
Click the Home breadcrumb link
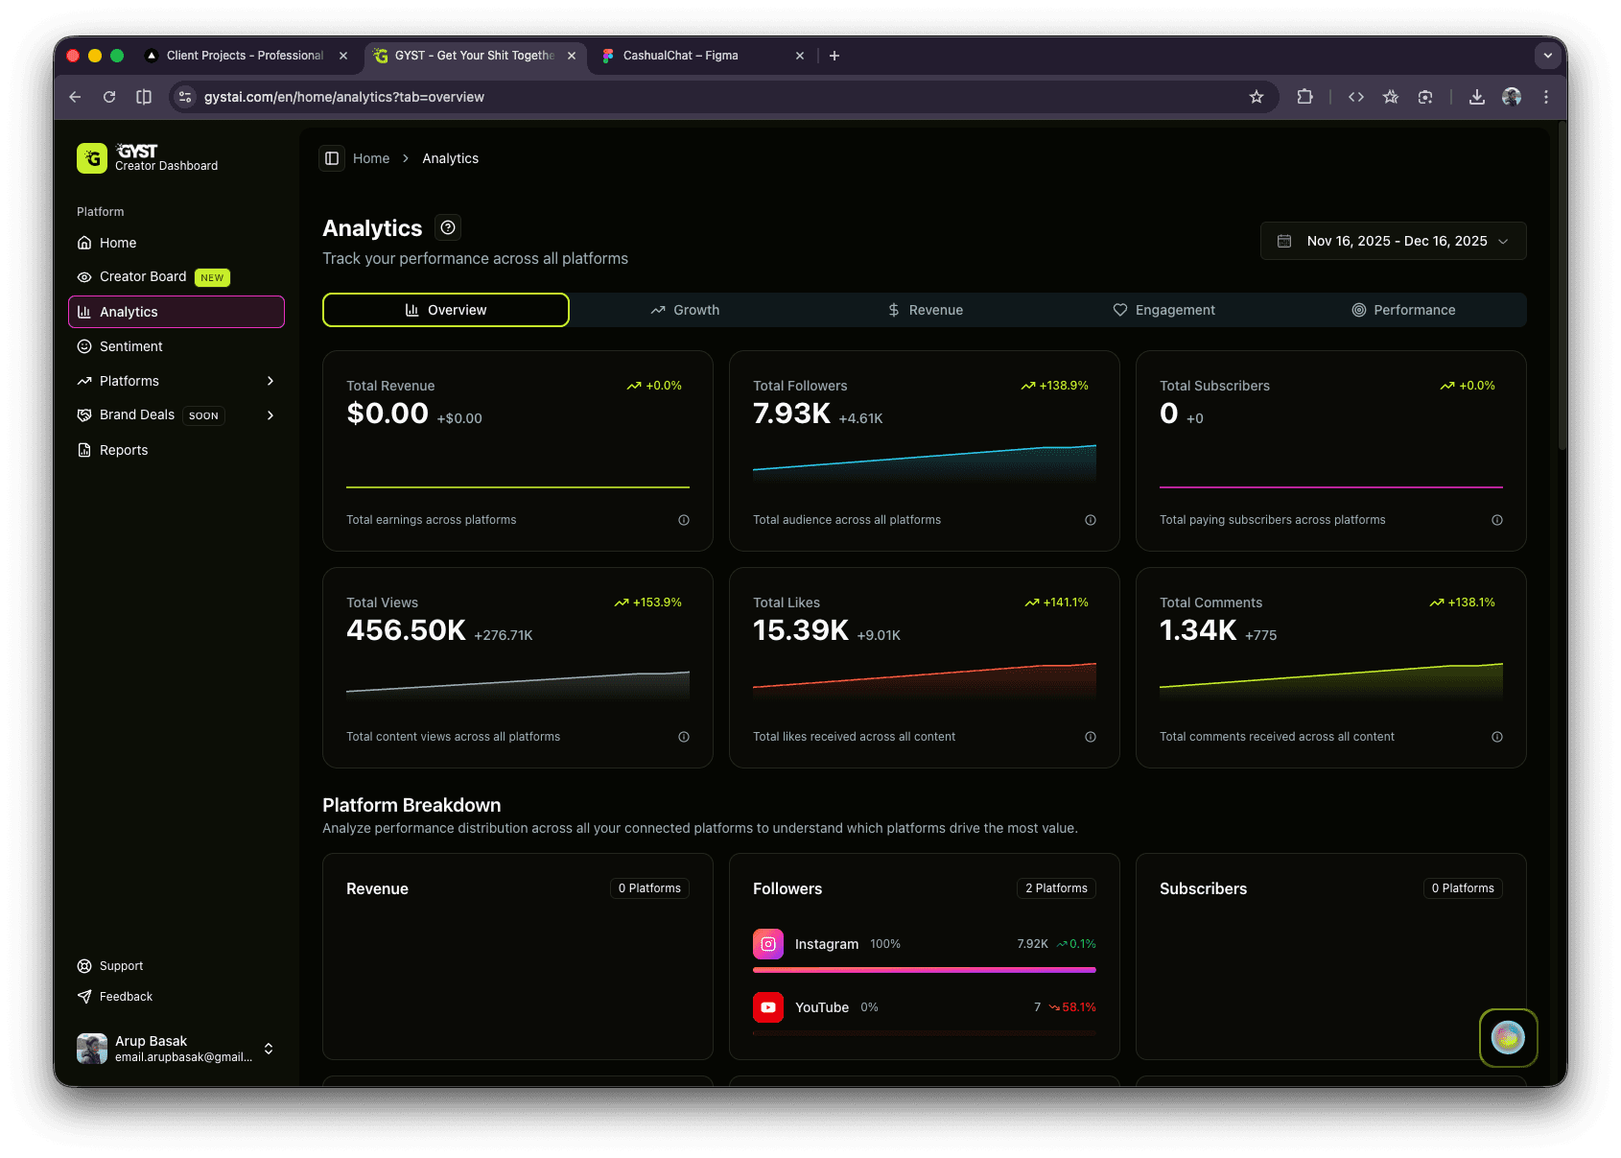point(371,158)
